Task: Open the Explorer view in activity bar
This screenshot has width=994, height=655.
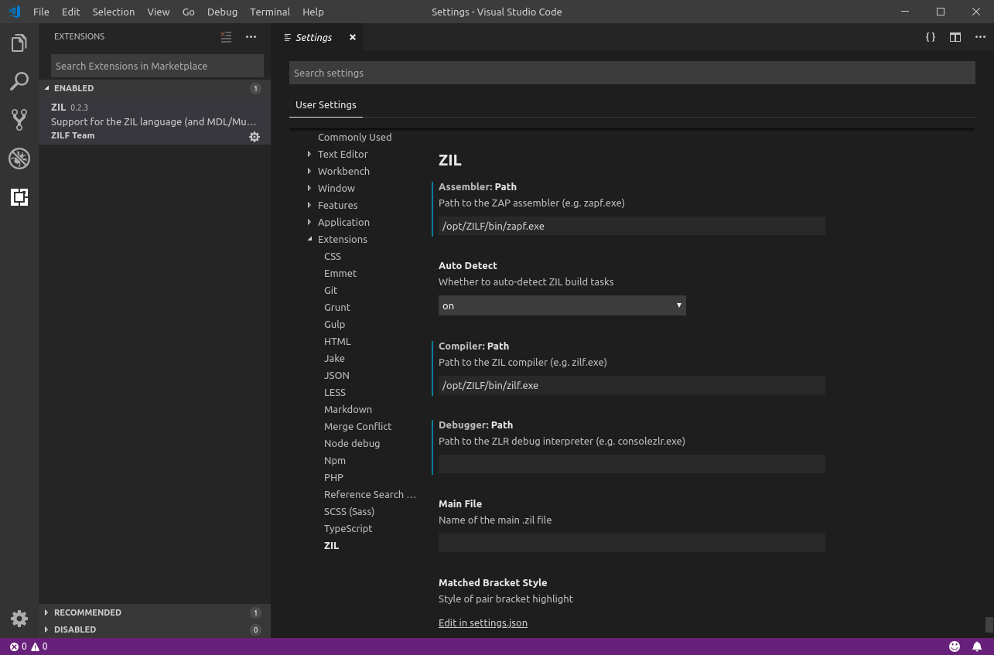Action: tap(19, 43)
